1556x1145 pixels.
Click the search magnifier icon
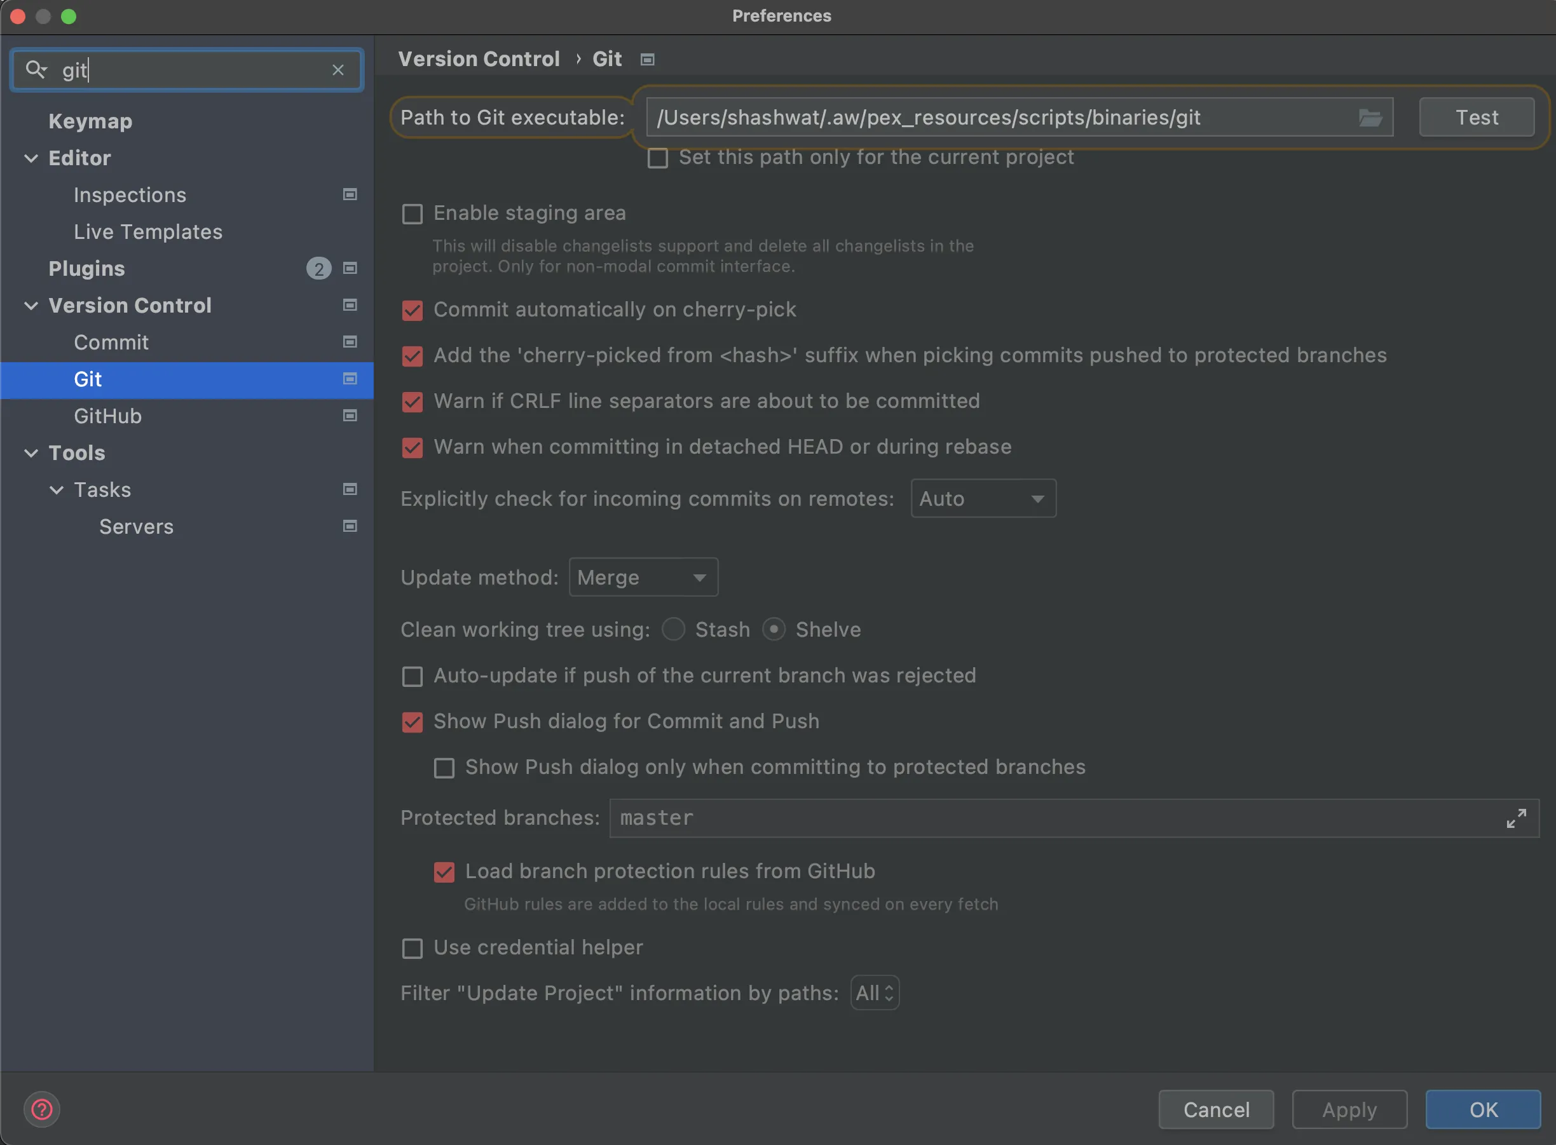pyautogui.click(x=36, y=69)
